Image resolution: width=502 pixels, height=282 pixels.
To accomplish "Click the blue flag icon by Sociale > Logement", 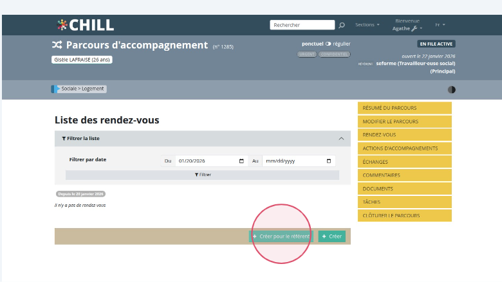I will tap(54, 89).
